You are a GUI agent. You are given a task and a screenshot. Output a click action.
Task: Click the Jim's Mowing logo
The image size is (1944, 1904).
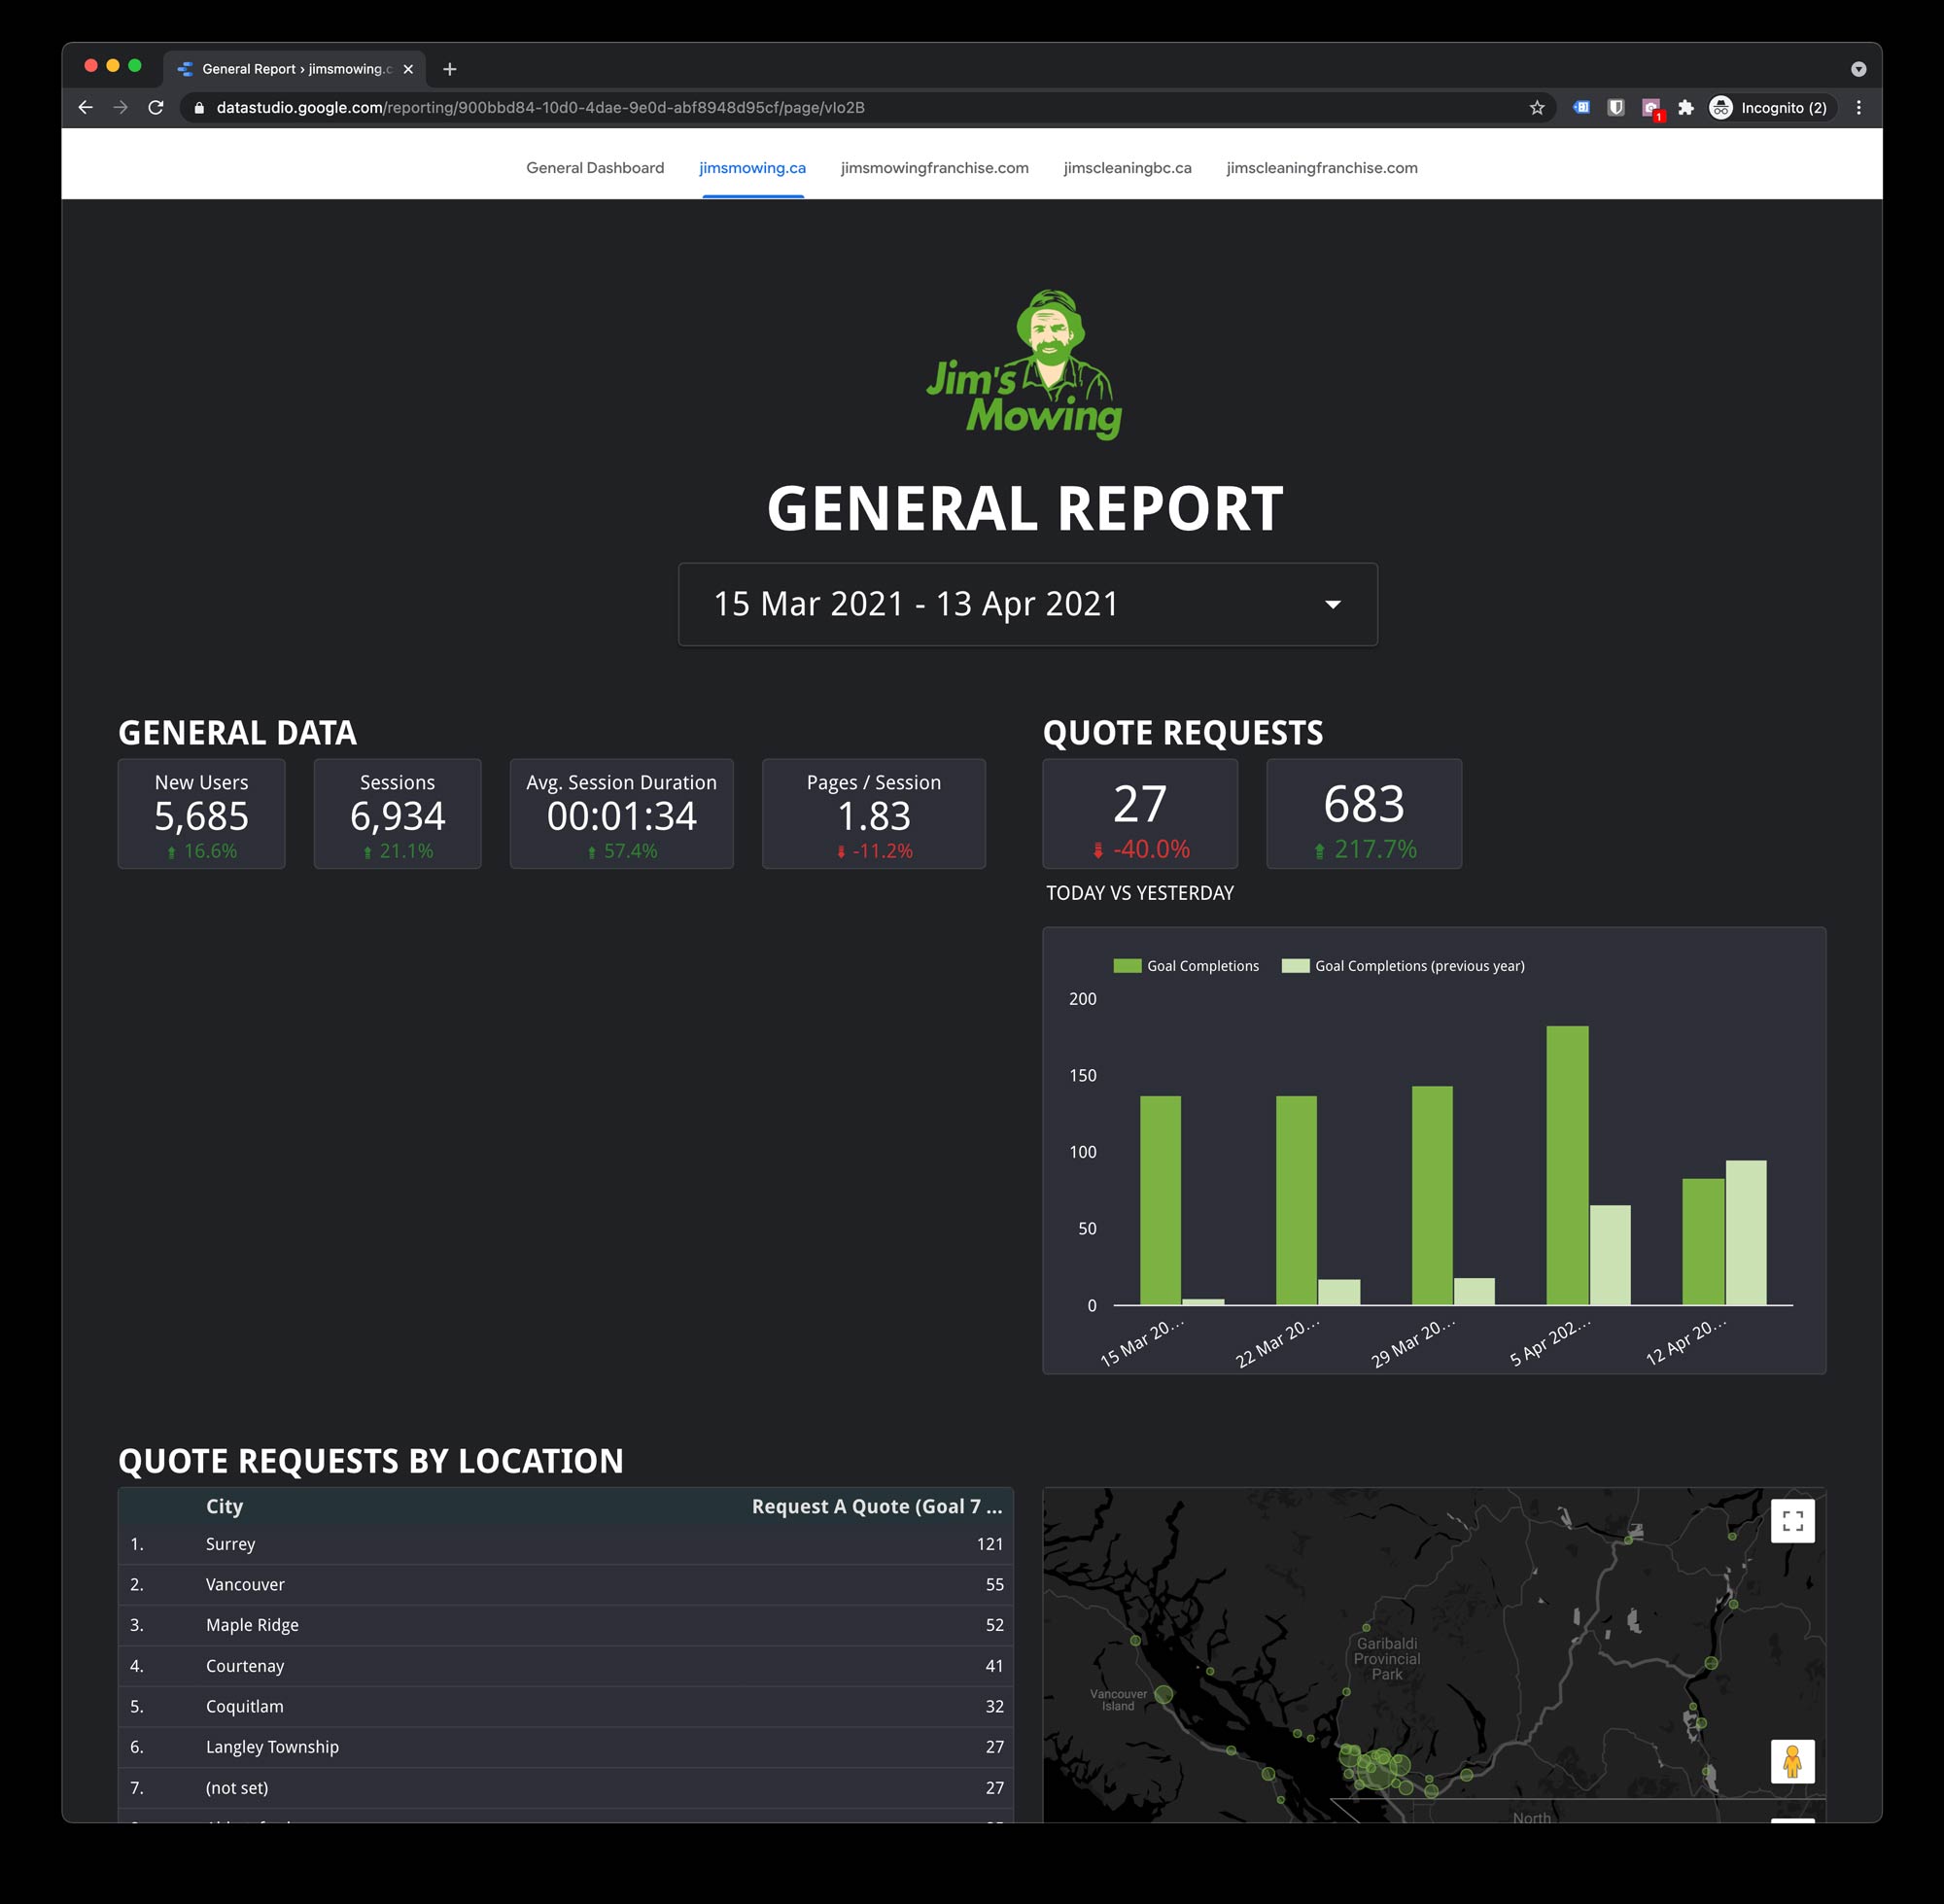pyautogui.click(x=1024, y=365)
